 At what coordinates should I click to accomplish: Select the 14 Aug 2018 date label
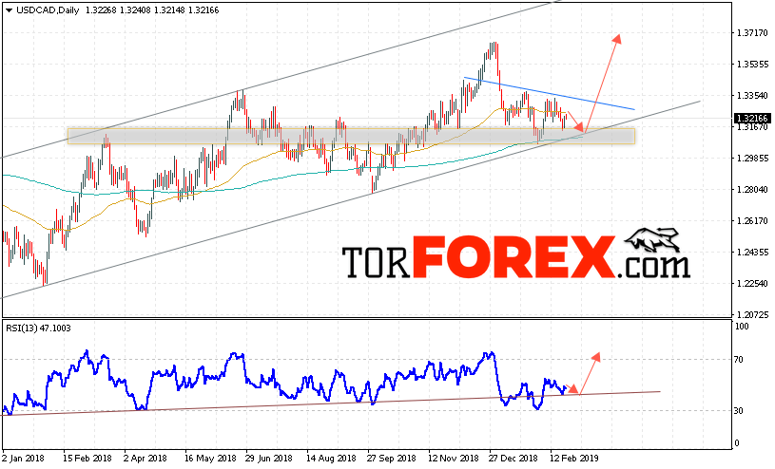click(x=331, y=459)
